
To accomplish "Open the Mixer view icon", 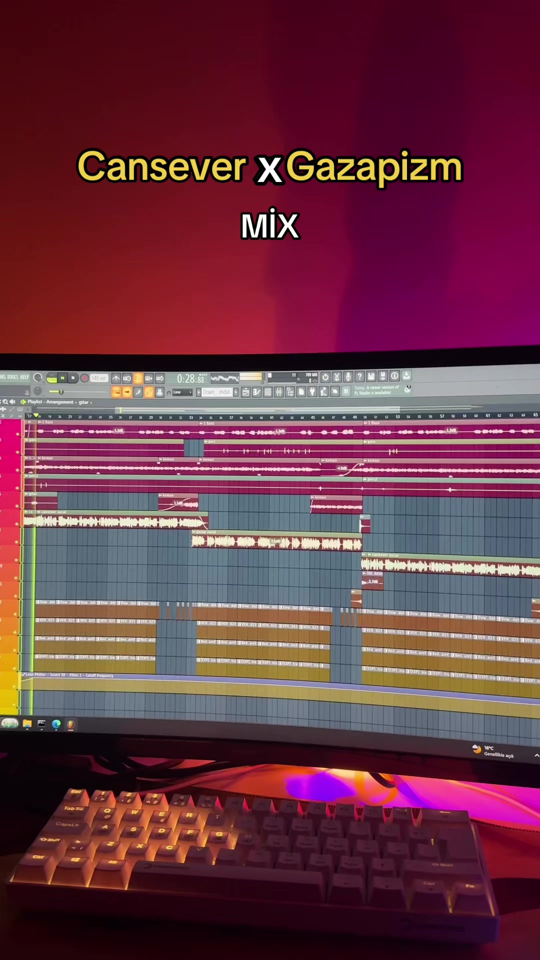I will tap(279, 392).
